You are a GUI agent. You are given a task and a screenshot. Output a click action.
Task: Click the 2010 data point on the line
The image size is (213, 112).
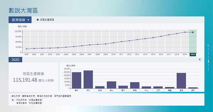click(x=113, y=43)
